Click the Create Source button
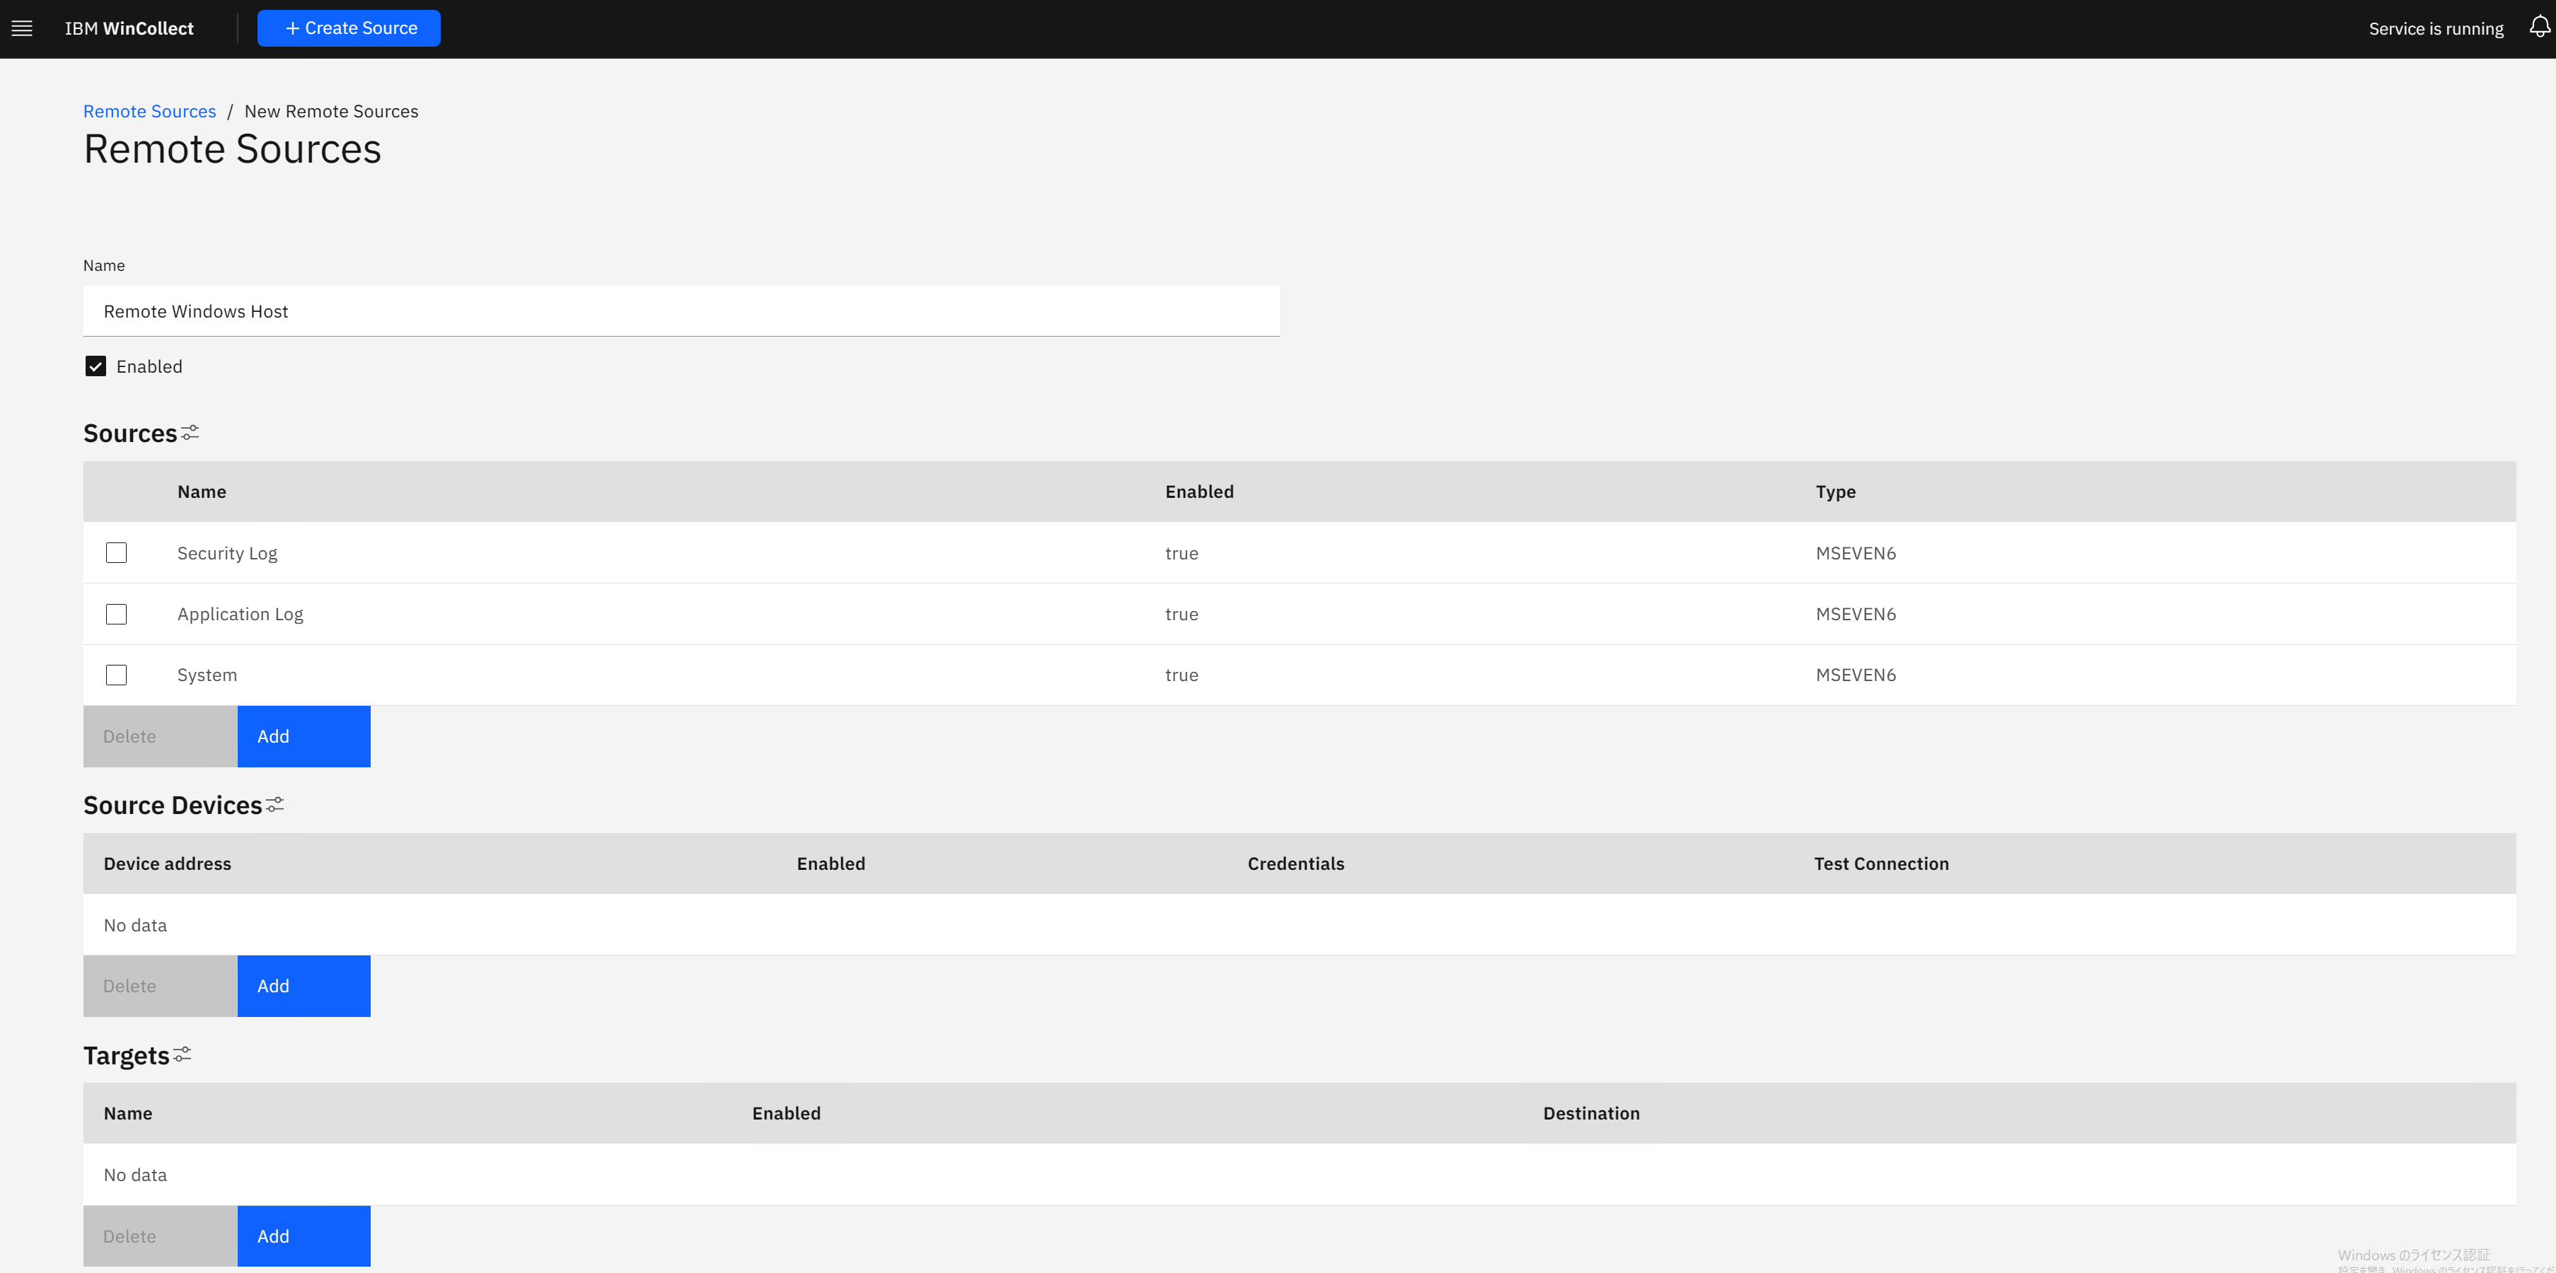This screenshot has width=2556, height=1273. tap(348, 29)
